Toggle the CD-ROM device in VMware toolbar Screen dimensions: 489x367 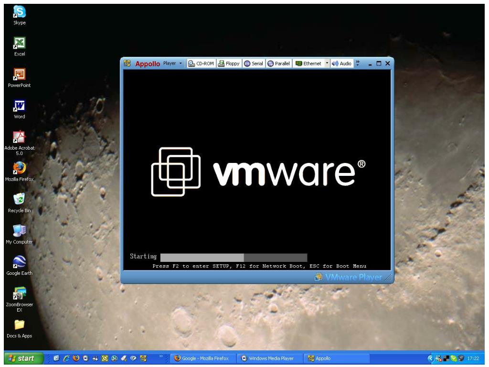tap(201, 64)
